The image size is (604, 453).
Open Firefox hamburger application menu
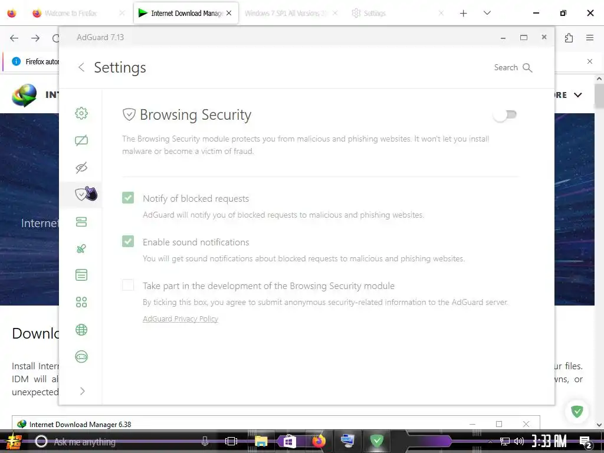pos(590,38)
